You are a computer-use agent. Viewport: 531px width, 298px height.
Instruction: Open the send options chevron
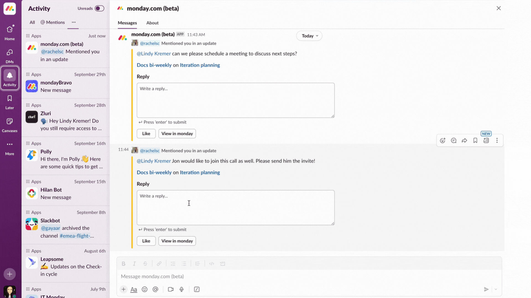[x=496, y=289]
